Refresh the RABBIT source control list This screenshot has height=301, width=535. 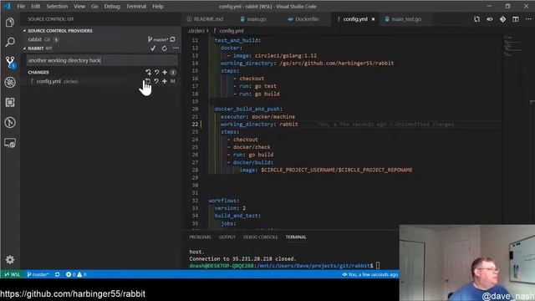[165, 48]
